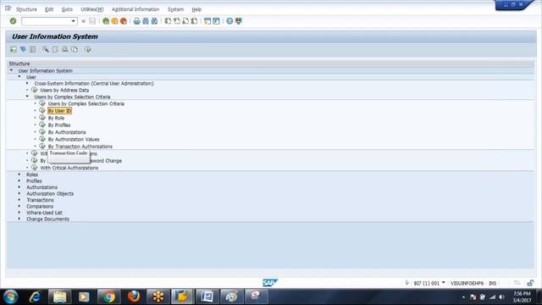Click in the transaction command input field
Viewport: 542px width, 305px height.
coord(47,21)
